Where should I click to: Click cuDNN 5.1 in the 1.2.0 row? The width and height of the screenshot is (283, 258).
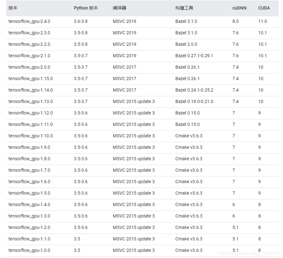point(235,227)
